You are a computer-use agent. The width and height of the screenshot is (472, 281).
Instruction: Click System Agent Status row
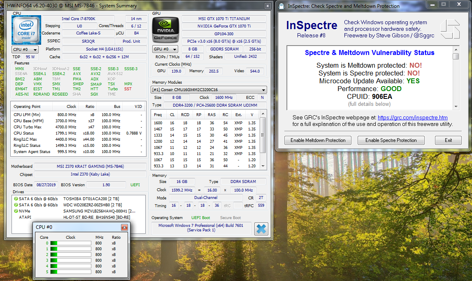click(78, 152)
